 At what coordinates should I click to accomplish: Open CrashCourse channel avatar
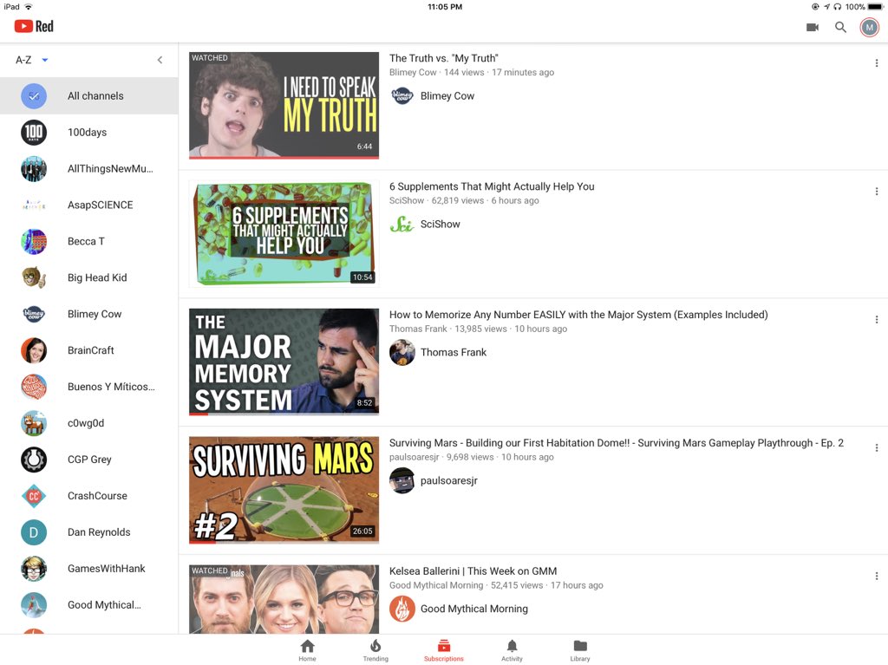pos(34,496)
